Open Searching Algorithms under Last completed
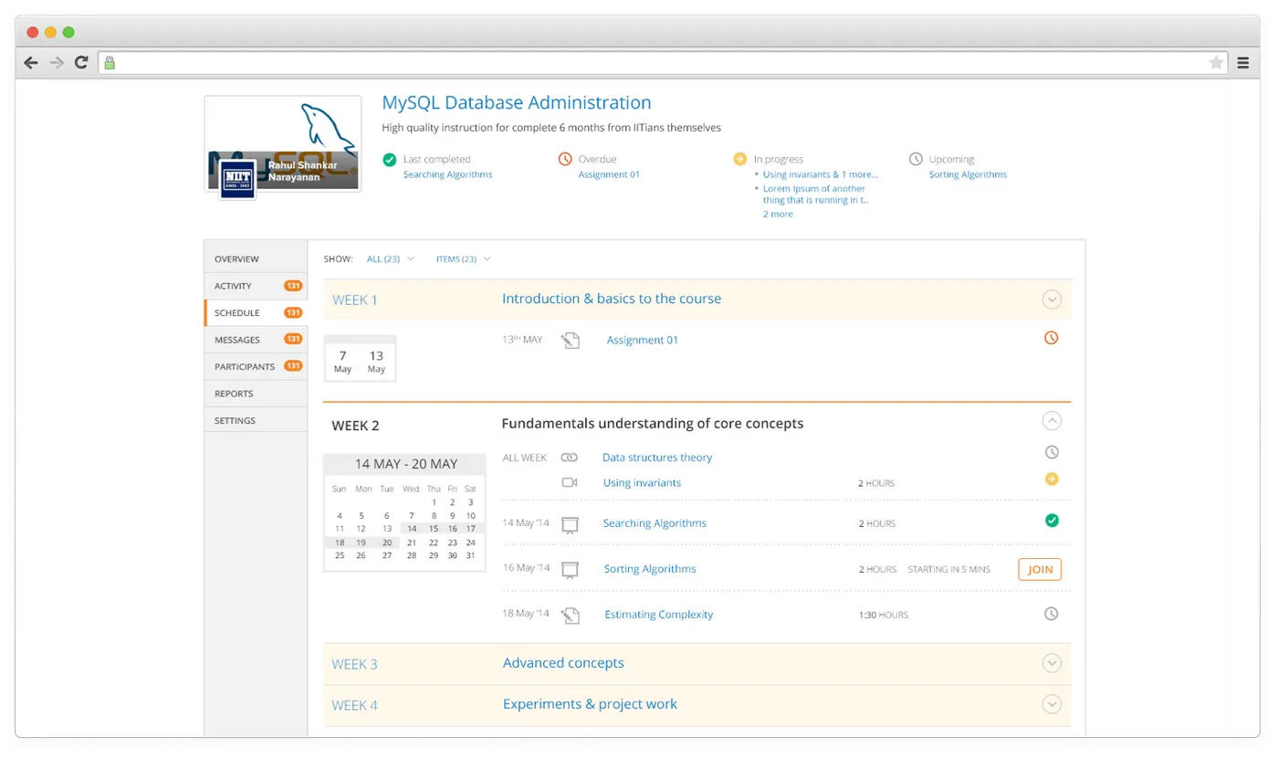The height and width of the screenshot is (759, 1278). [x=447, y=174]
